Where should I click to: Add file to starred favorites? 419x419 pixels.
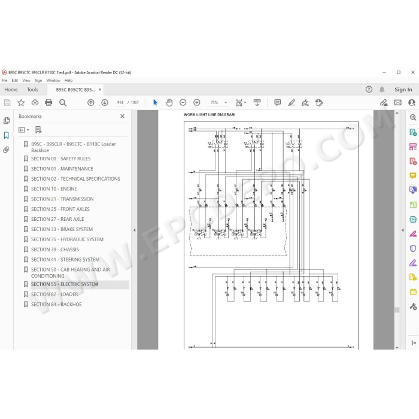point(21,102)
